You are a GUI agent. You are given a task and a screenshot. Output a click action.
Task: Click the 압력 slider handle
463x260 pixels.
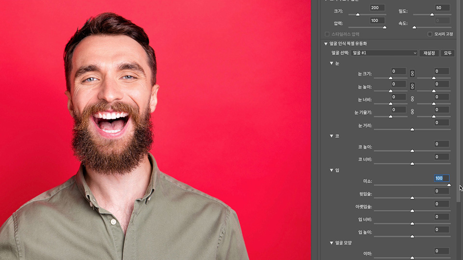tap(384, 27)
